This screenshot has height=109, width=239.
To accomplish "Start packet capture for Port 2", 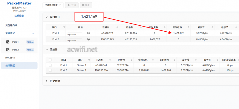I will coord(88,39).
